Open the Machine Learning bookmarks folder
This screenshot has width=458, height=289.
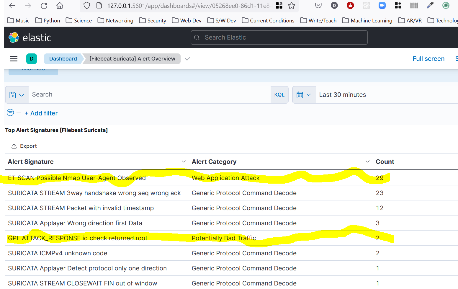pyautogui.click(x=367, y=20)
